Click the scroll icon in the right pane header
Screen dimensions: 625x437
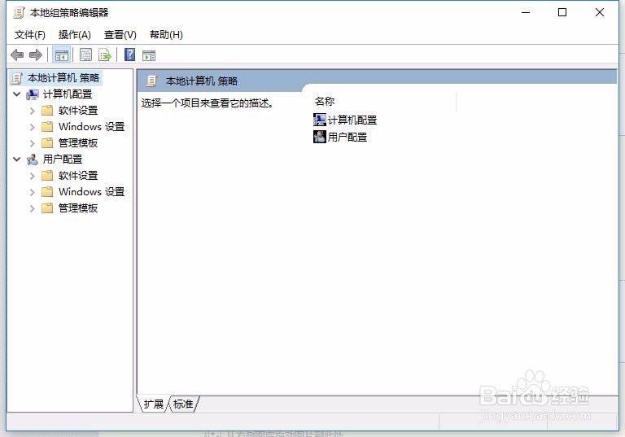pyautogui.click(x=151, y=81)
